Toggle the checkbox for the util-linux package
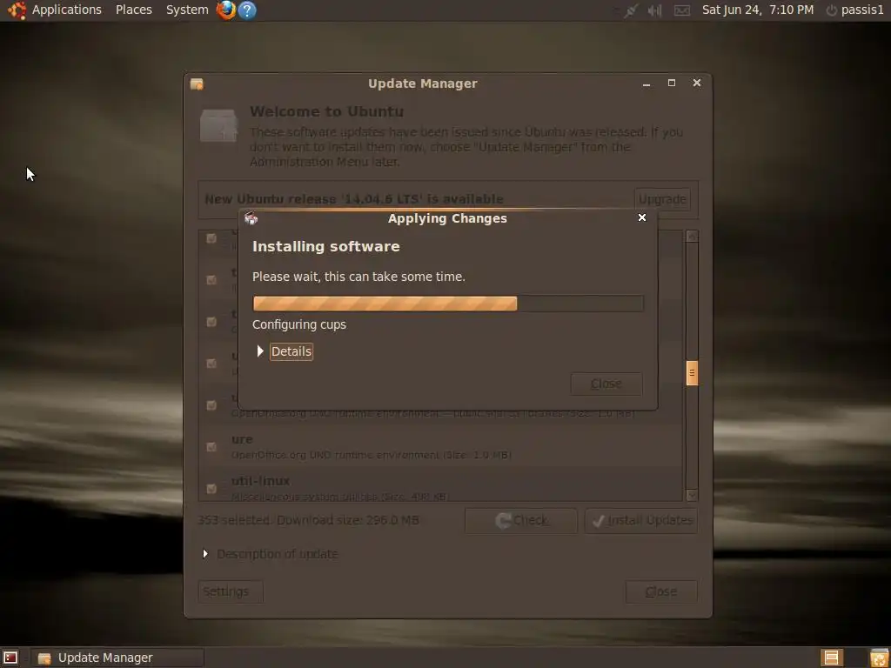 click(x=211, y=489)
